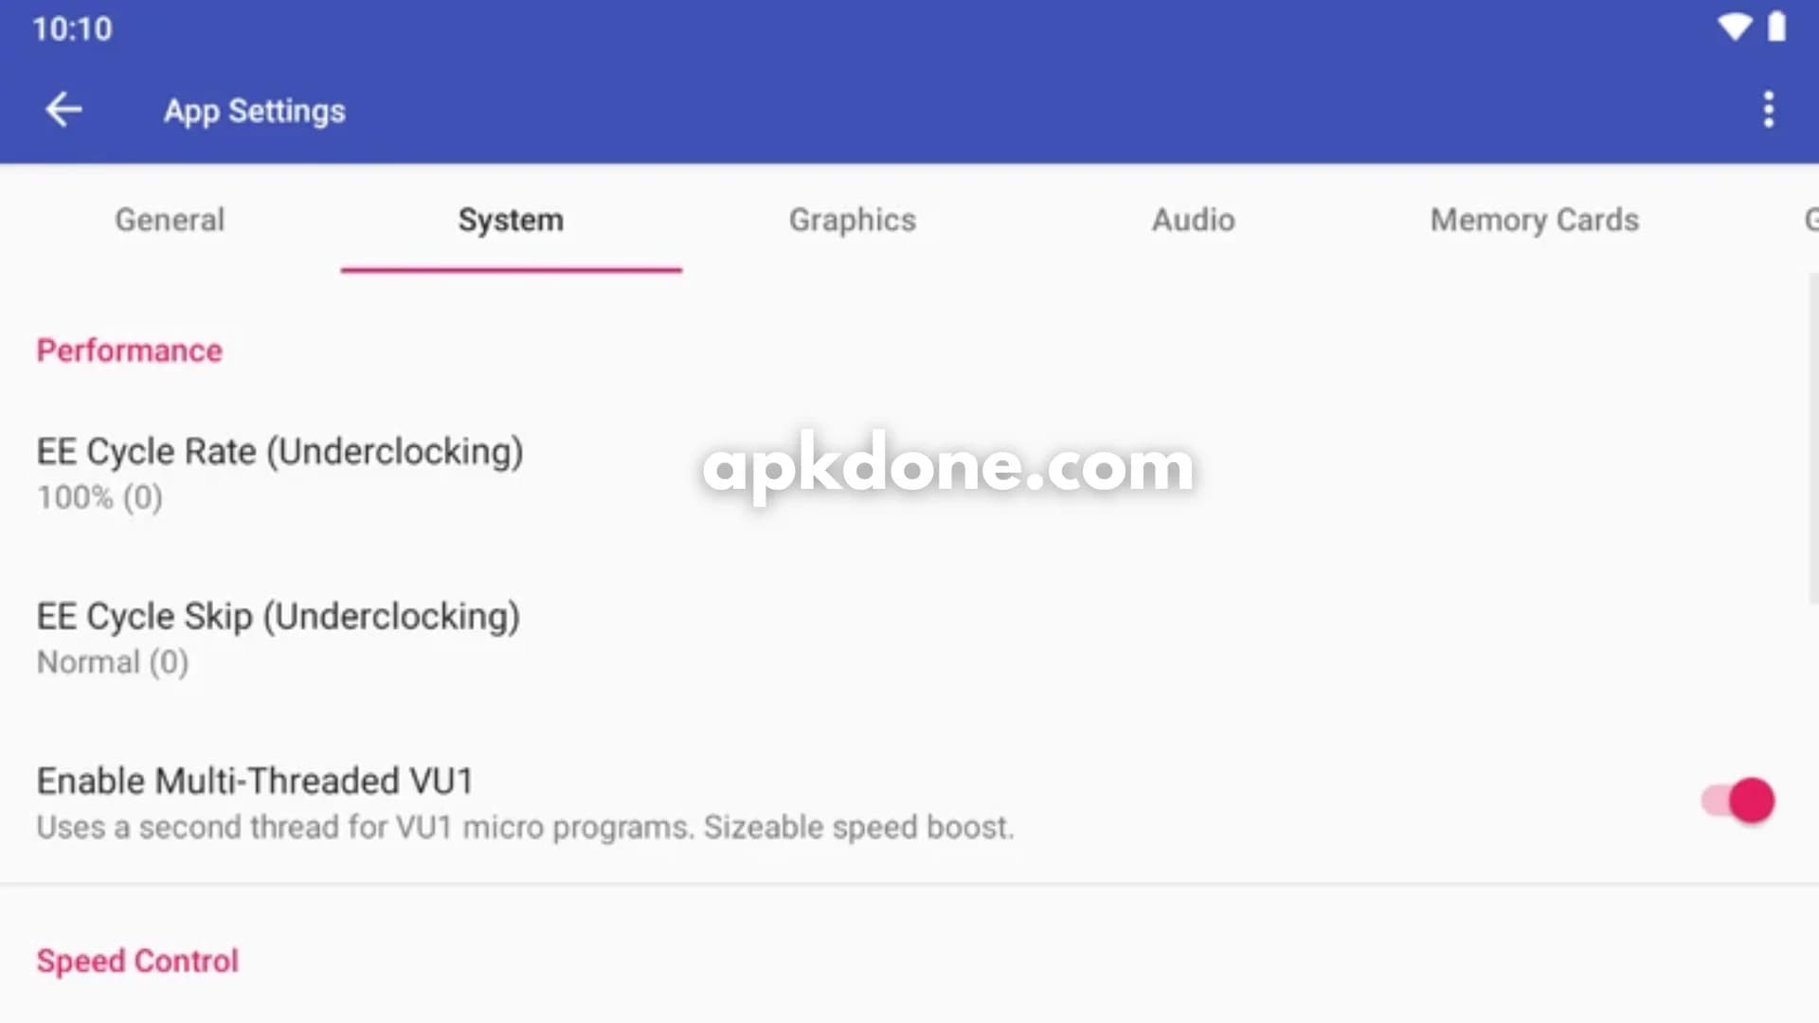Switch to the General tab
Viewport: 1819px width, 1023px height.
pos(171,220)
